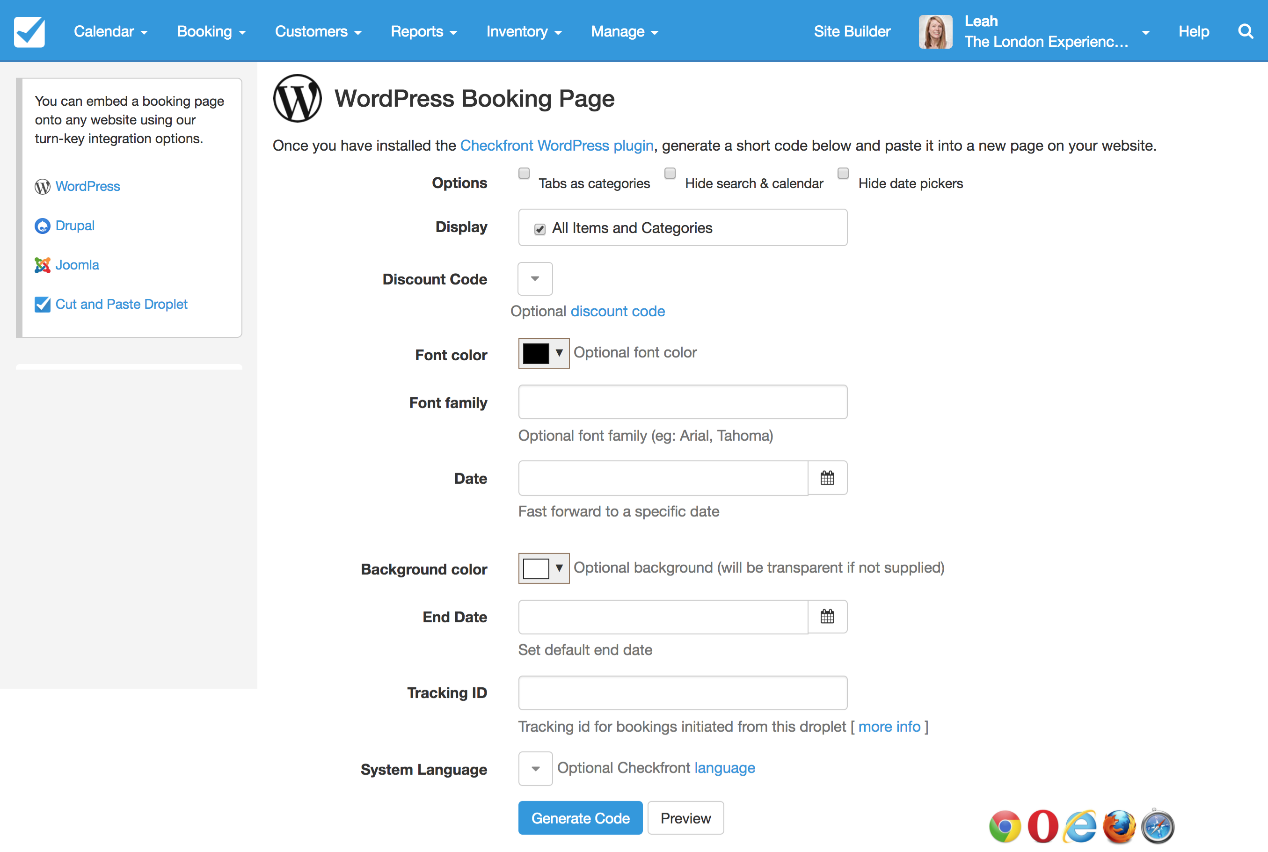Open the discount code help link
The height and width of the screenshot is (852, 1268).
click(x=618, y=311)
